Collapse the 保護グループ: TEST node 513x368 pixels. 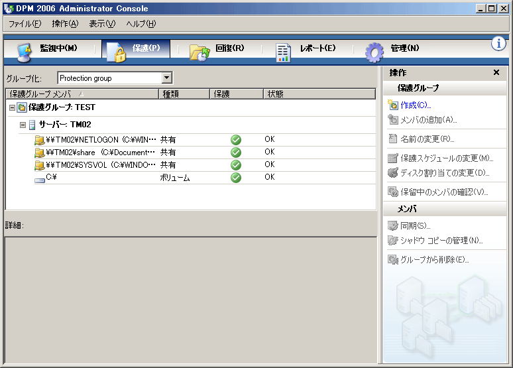[12, 107]
